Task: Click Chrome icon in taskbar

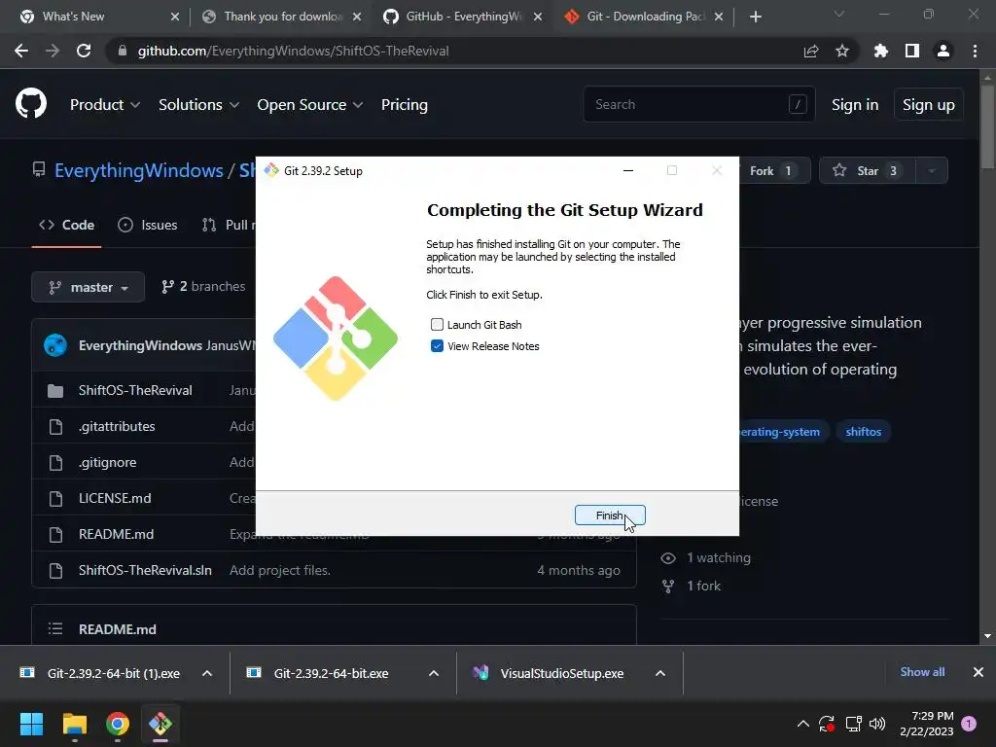Action: click(118, 724)
